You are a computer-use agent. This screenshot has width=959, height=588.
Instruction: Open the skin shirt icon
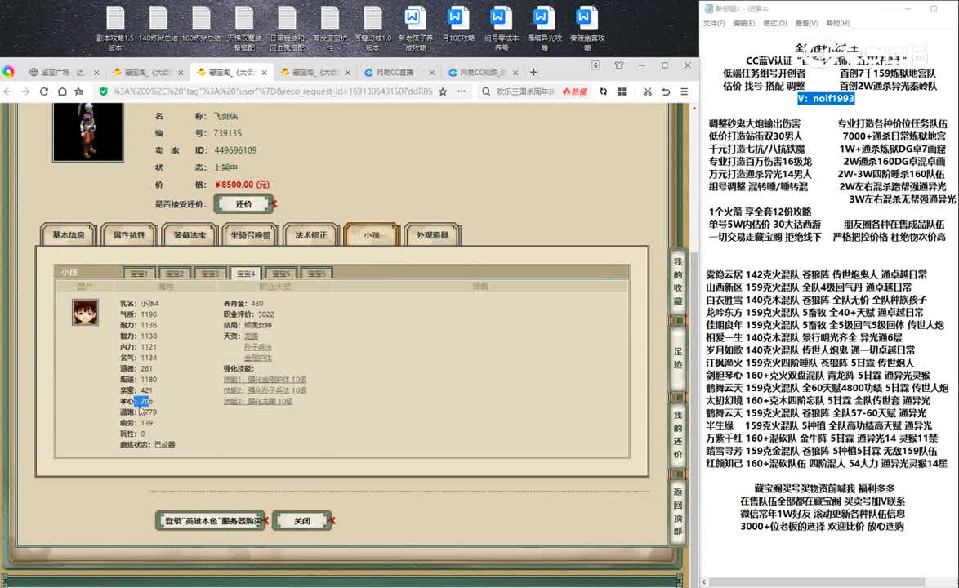[619, 65]
